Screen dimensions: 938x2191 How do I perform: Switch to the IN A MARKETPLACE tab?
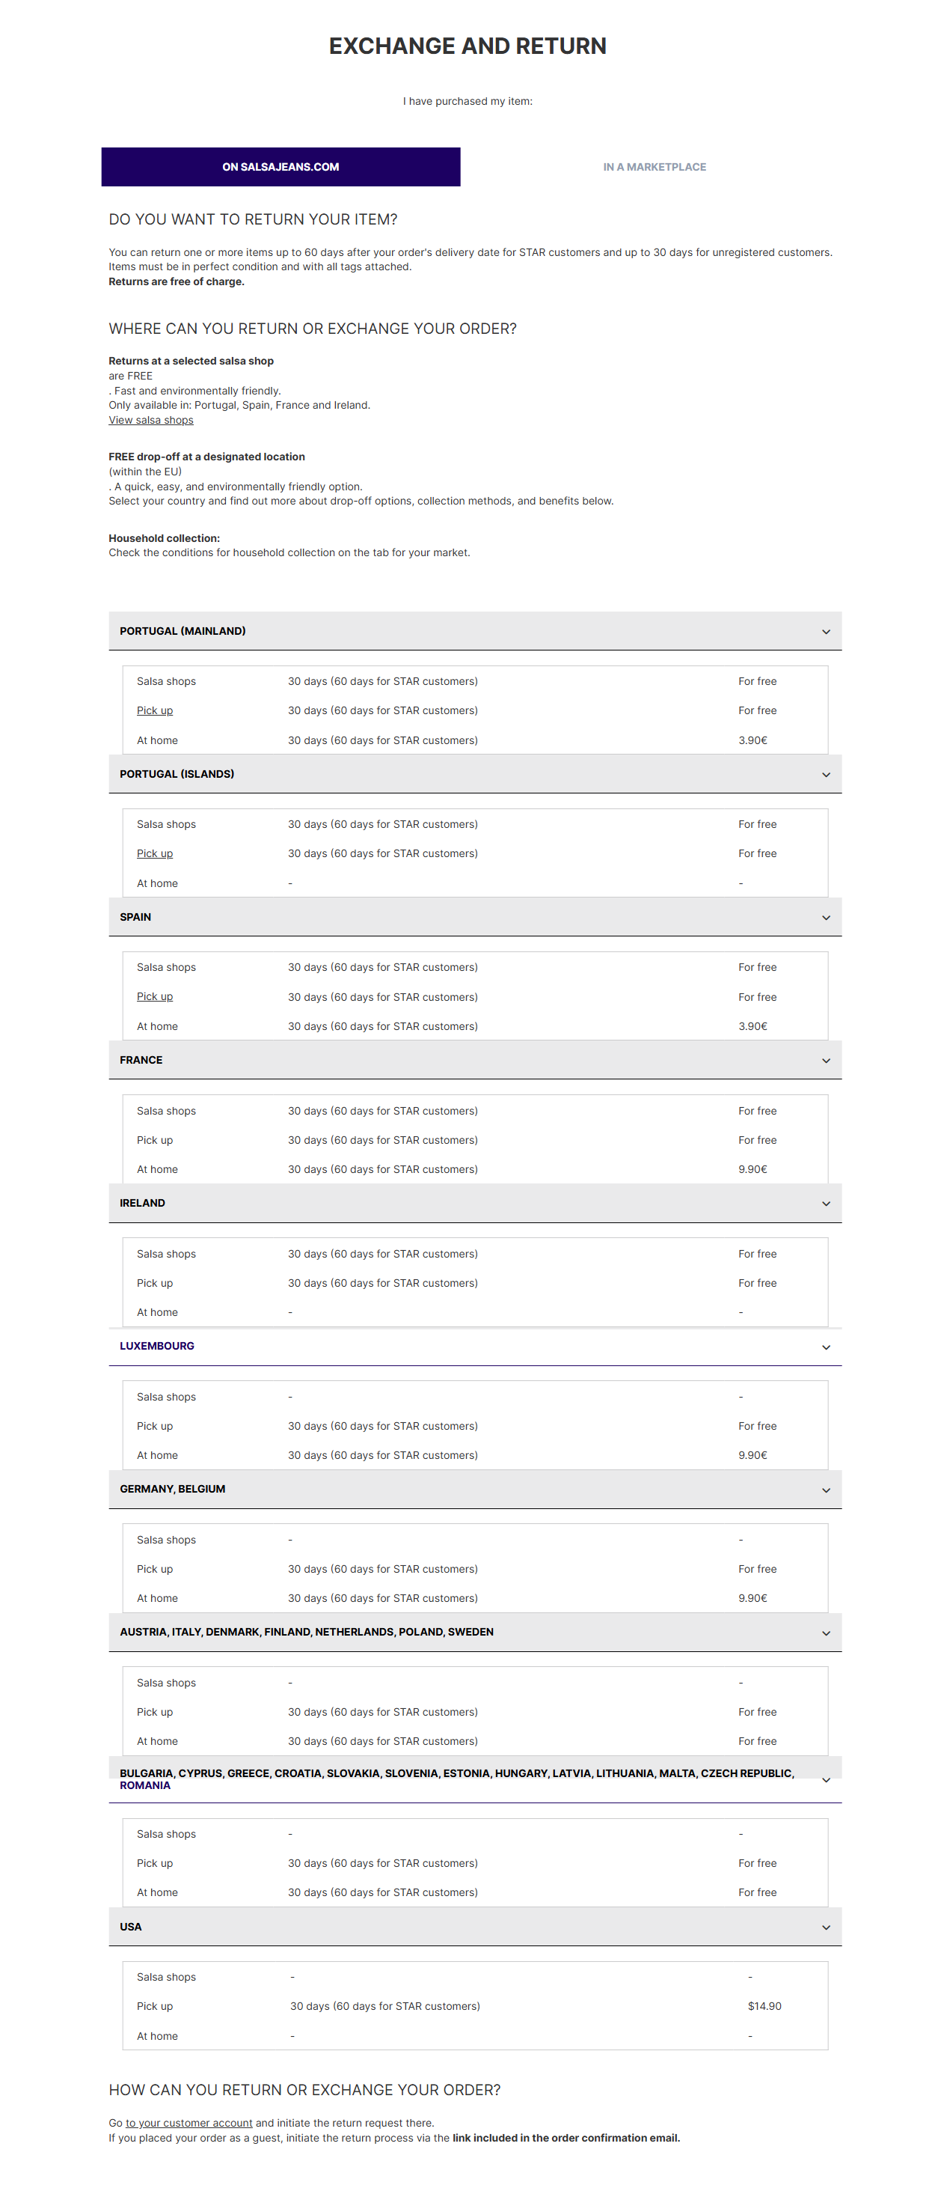point(655,167)
